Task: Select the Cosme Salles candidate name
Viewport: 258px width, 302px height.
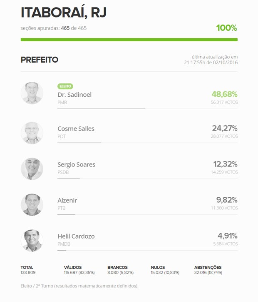Action: (76, 129)
